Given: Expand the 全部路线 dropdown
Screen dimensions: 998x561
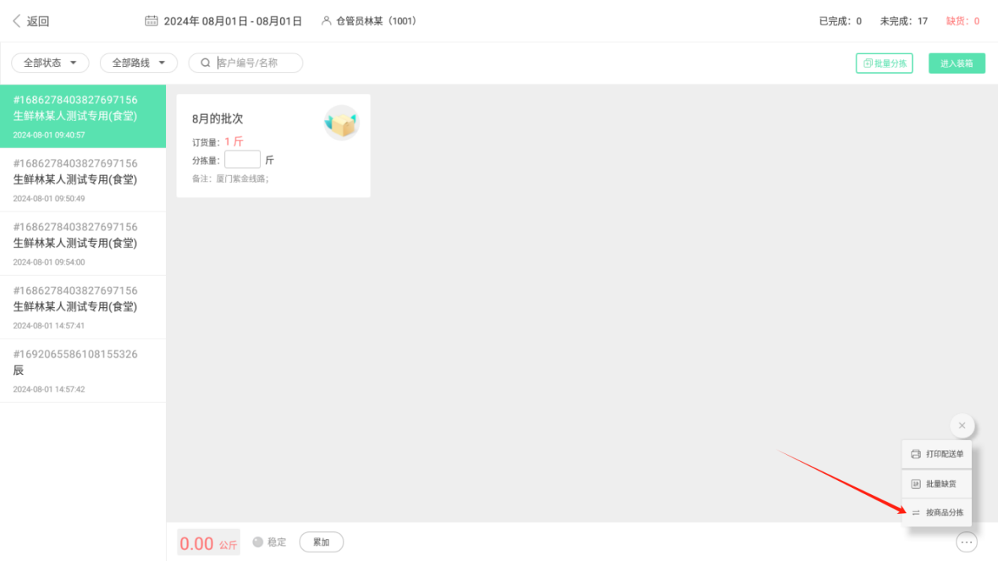Looking at the screenshot, I should 139,63.
